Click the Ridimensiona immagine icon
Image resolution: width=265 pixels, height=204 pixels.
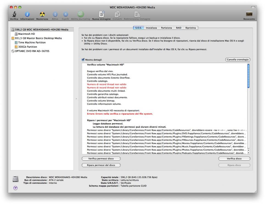pos(137,14)
